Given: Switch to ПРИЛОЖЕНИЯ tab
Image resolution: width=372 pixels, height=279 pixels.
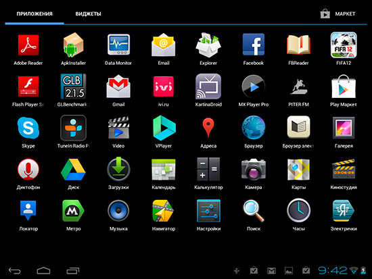Looking at the screenshot, I should (34, 14).
